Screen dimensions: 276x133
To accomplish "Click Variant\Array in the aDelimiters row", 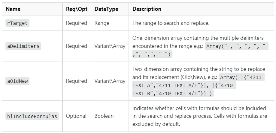I will coord(110,46).
